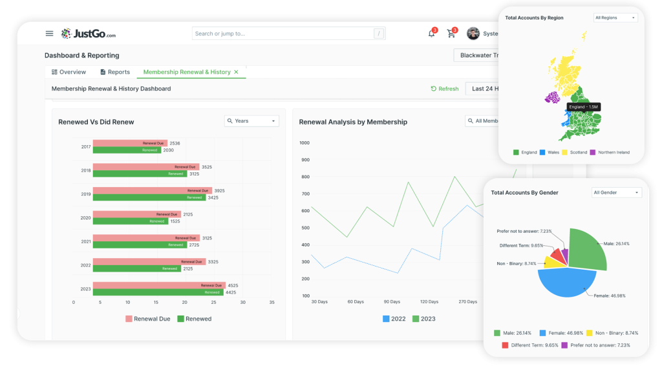662x371 pixels.
Task: Open the All Gender dropdown
Action: pyautogui.click(x=616, y=193)
